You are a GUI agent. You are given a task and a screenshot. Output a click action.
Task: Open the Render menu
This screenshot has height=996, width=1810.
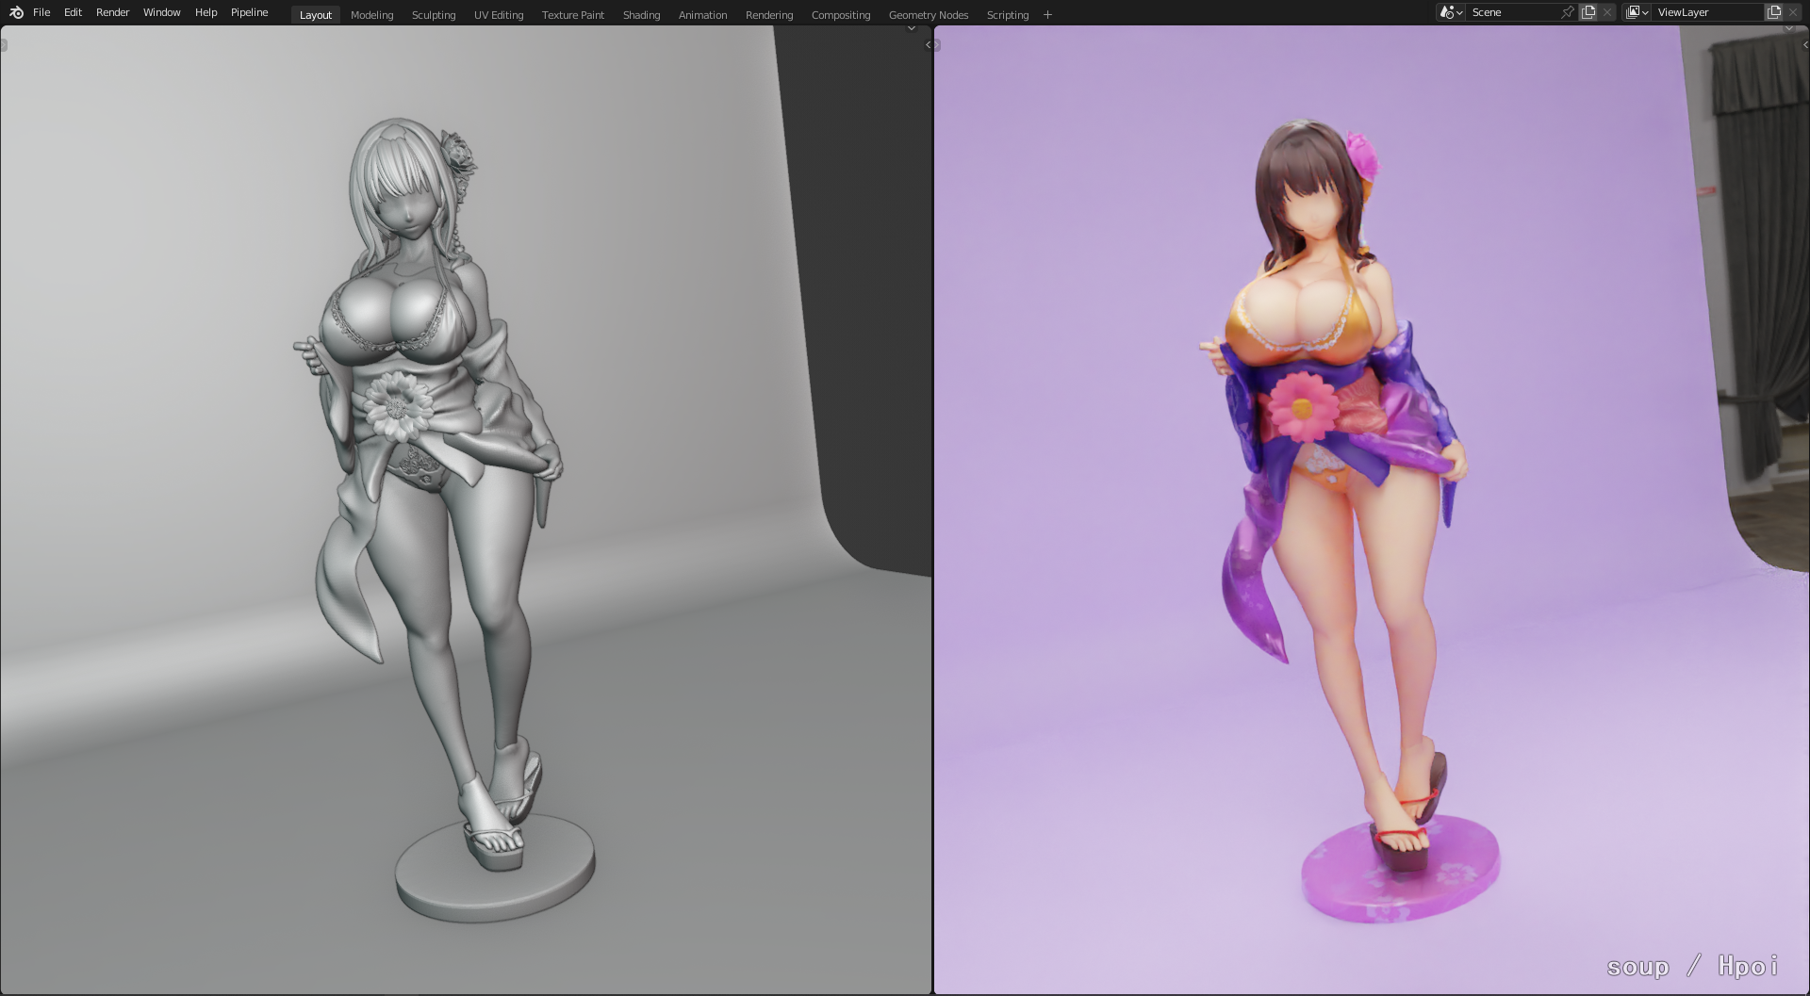click(112, 12)
